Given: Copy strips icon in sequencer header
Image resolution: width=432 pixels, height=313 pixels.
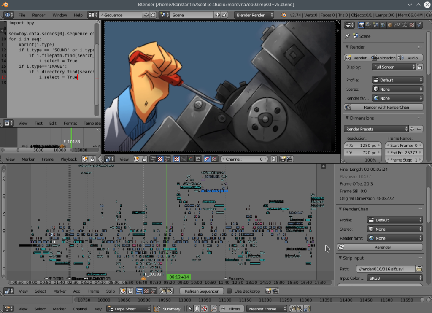Looking at the screenshot, I should (x=163, y=291).
